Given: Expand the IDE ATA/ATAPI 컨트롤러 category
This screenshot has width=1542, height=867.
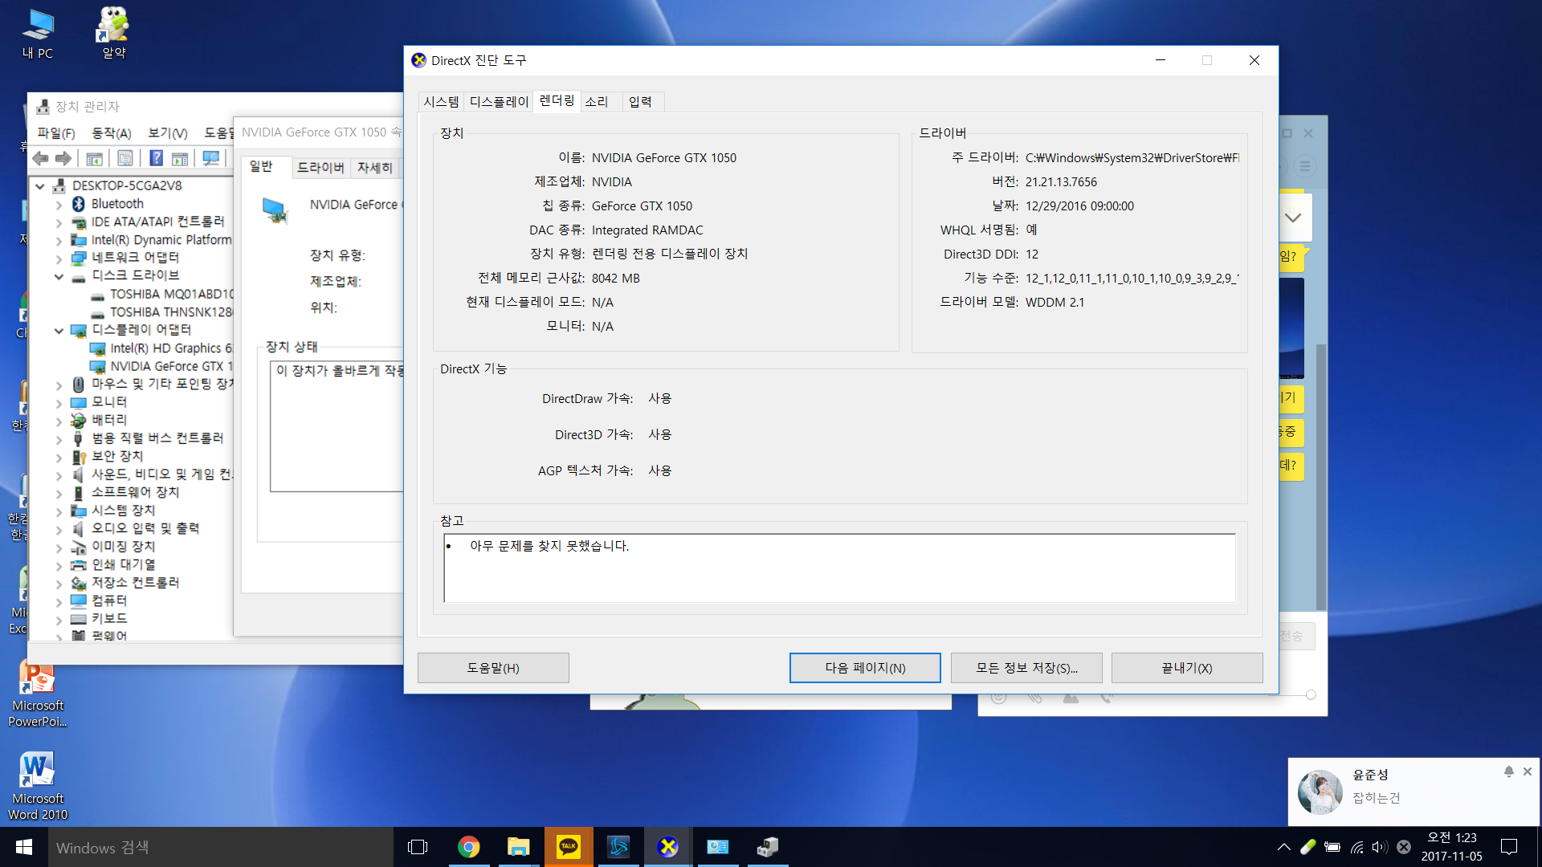Looking at the screenshot, I should [59, 222].
